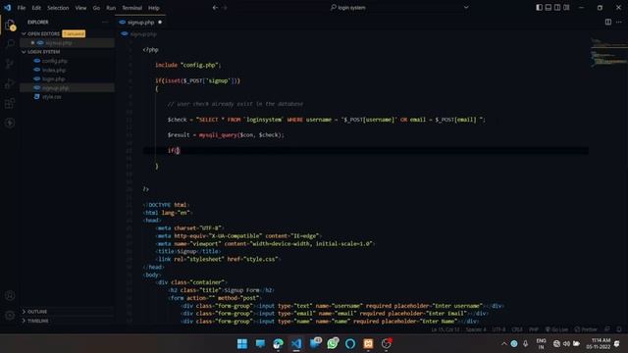Collapse the Open Editors section

tap(43, 33)
